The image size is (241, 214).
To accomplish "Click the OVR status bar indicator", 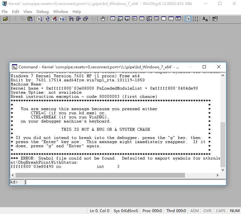I will [207, 211].
